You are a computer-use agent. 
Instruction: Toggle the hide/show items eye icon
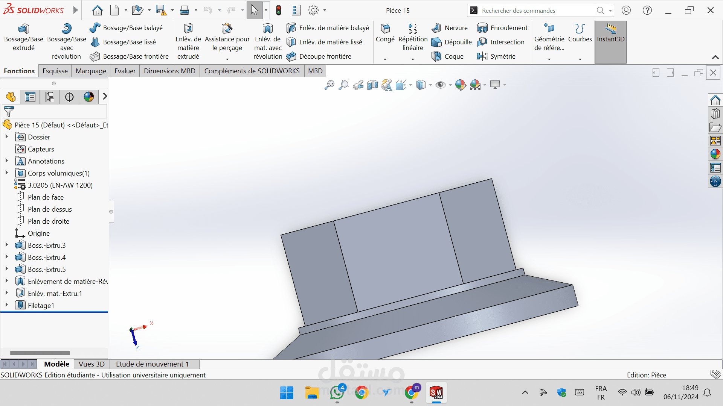click(440, 85)
